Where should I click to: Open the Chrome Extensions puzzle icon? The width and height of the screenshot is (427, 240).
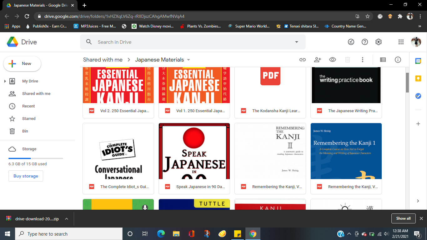point(400,16)
